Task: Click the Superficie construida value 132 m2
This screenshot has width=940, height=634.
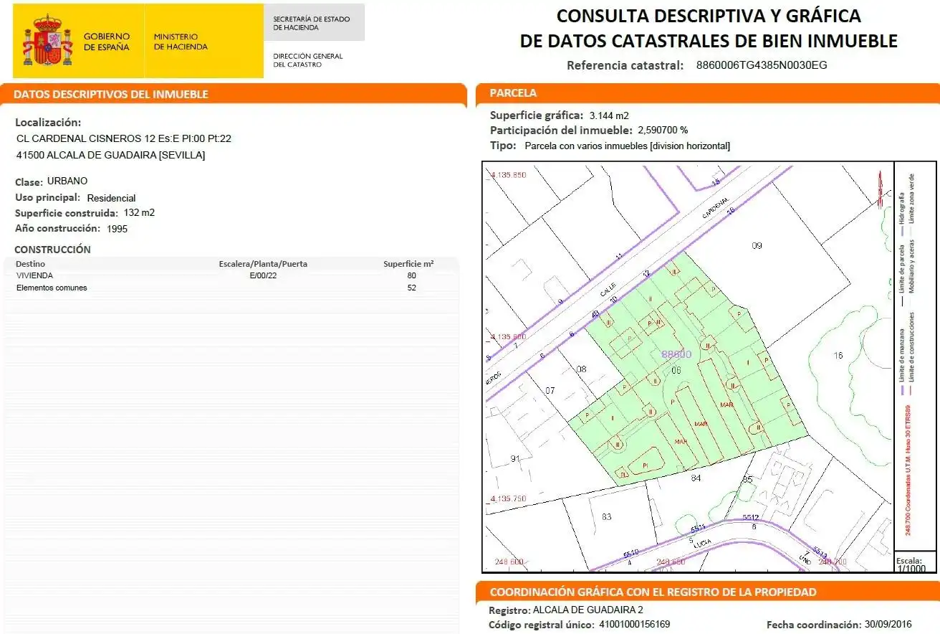Action: pos(139,213)
